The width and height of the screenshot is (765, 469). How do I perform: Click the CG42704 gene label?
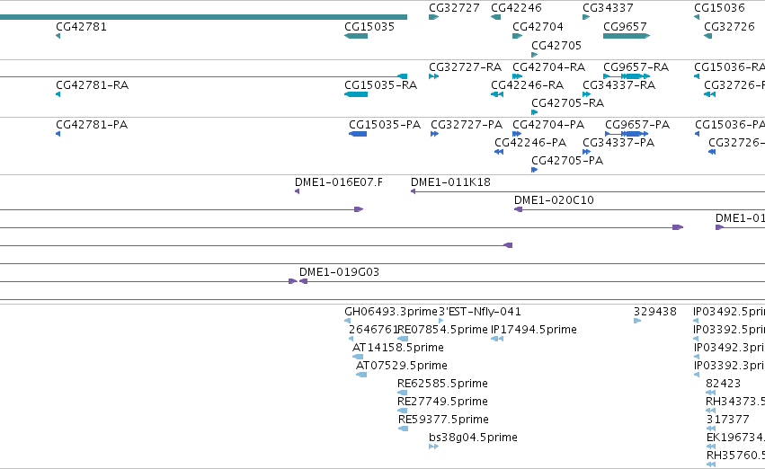coord(538,27)
